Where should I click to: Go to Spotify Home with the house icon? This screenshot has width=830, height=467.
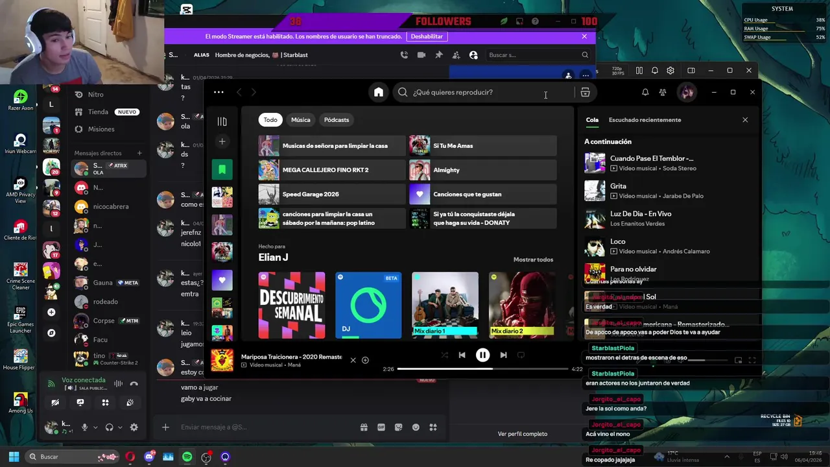(x=379, y=92)
